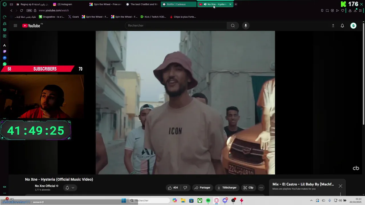This screenshot has height=205, width=365.
Task: Open Xbox app from the taskbar
Action: tap(200, 201)
